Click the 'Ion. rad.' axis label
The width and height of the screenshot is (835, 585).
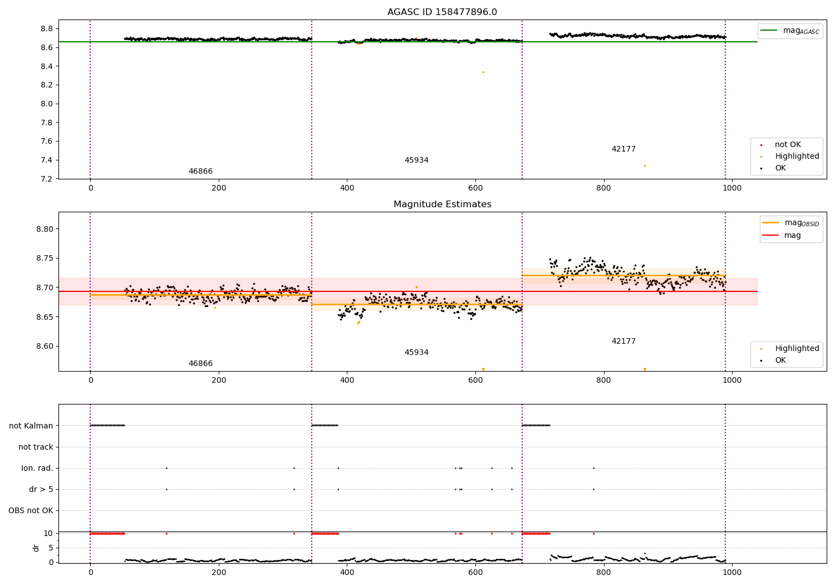pos(37,468)
